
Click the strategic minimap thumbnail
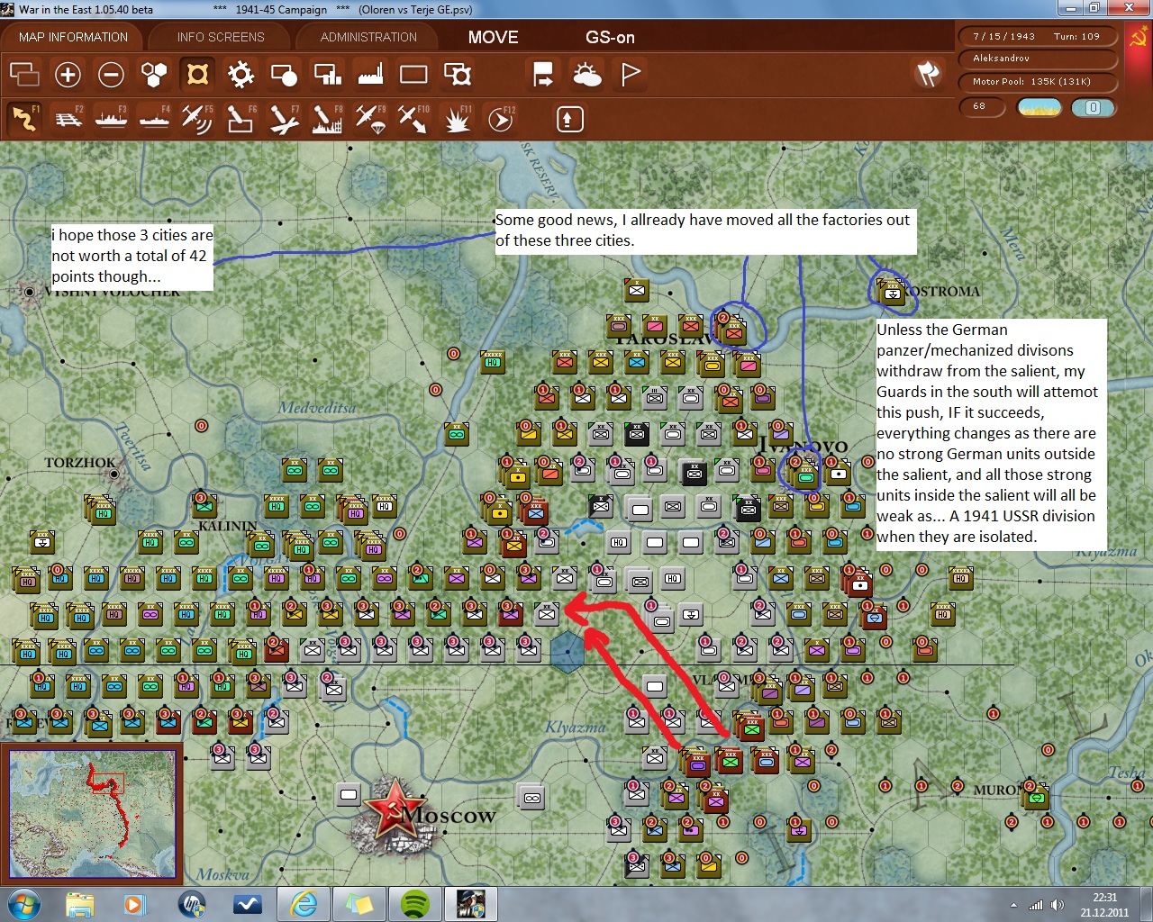(x=93, y=813)
